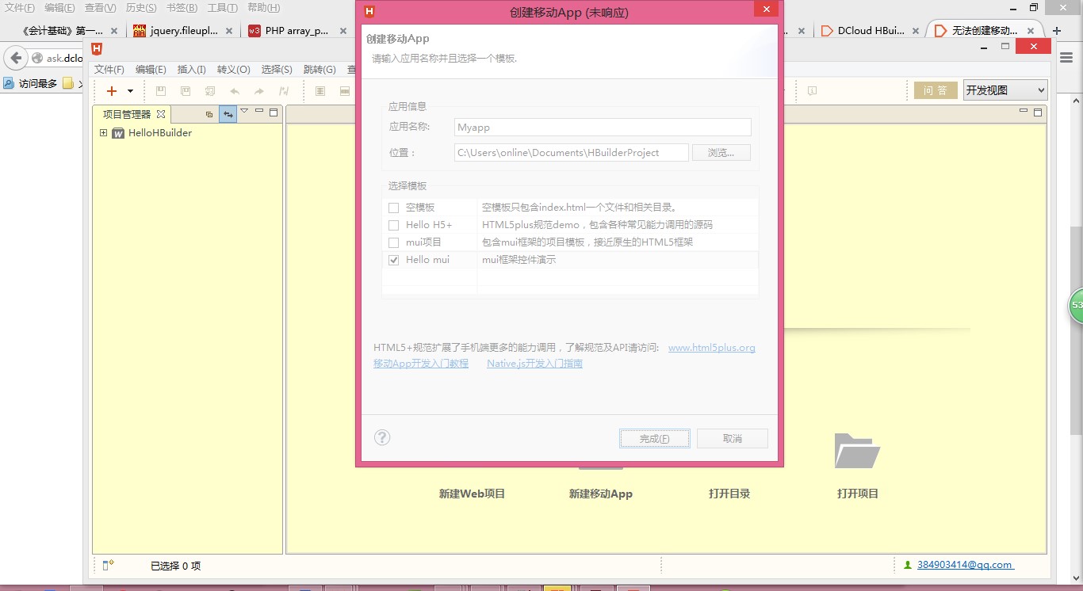Uncheck the Hello mui template checkbox

click(393, 260)
